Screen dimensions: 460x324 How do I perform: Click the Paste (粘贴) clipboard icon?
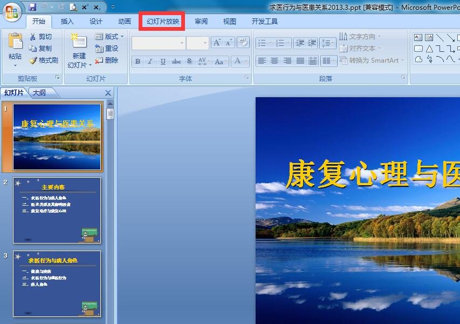[x=15, y=43]
